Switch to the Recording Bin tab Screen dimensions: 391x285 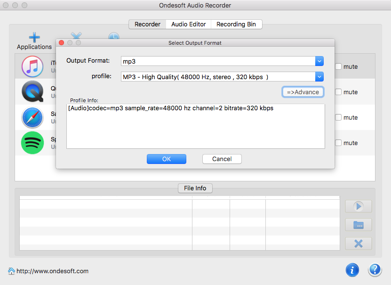coord(236,24)
